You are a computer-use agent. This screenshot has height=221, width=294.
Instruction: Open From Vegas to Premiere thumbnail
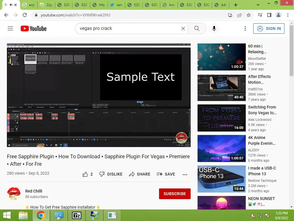click(222, 118)
